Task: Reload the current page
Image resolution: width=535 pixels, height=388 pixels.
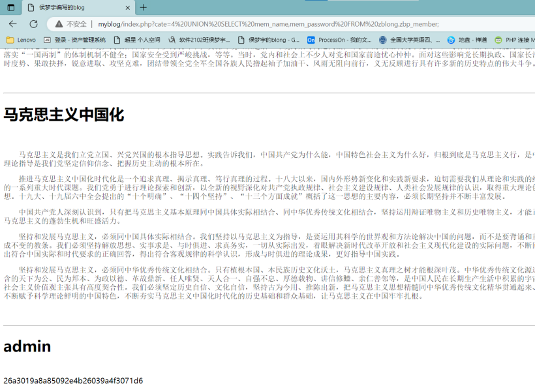Action: pyautogui.click(x=33, y=24)
